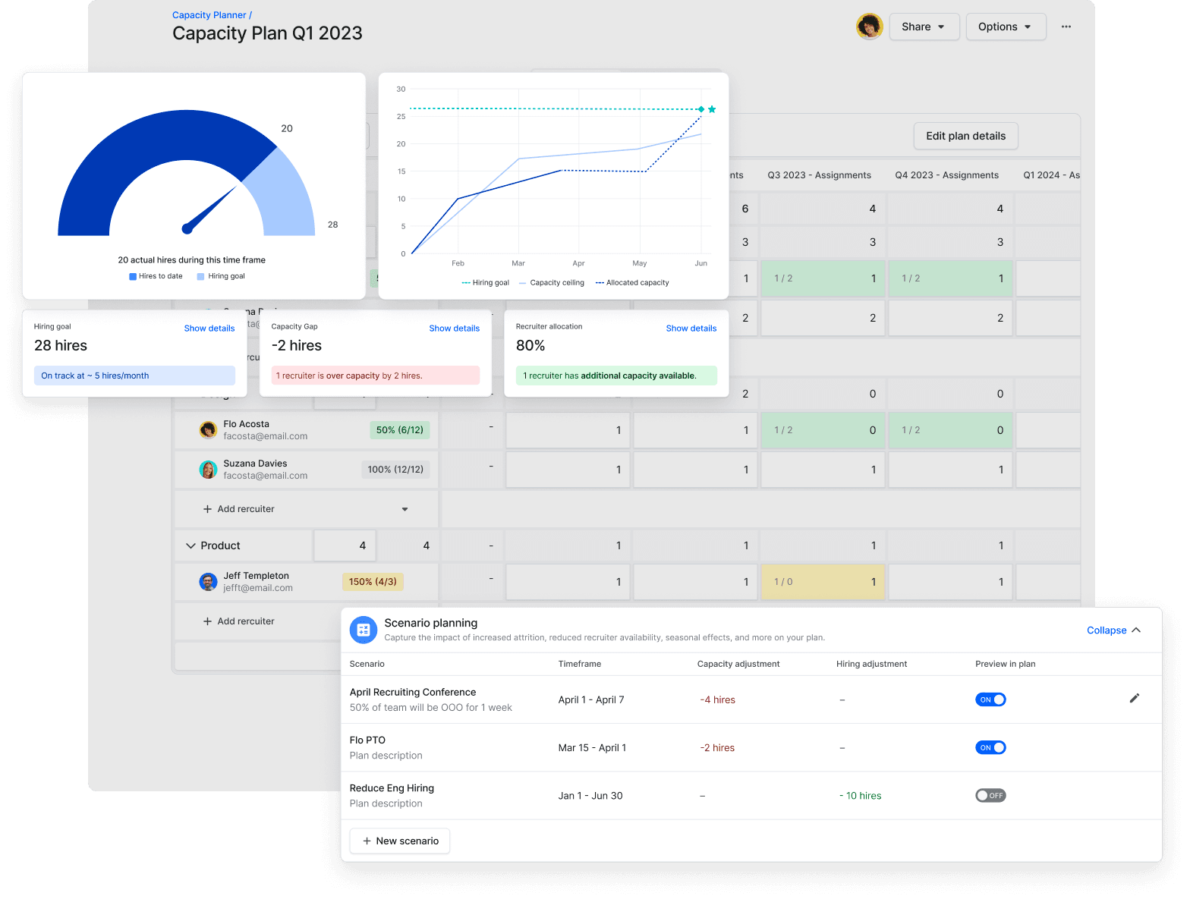
Task: Click the Preview in plan column header
Action: (1005, 664)
